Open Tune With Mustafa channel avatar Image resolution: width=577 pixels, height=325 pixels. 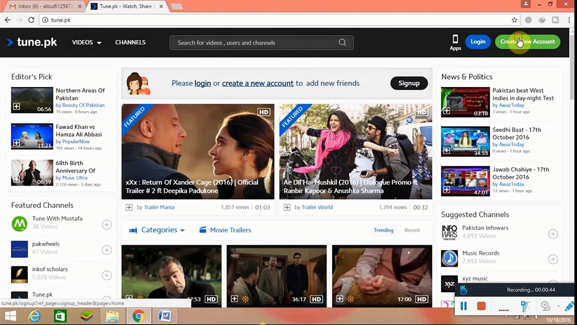coord(19,223)
